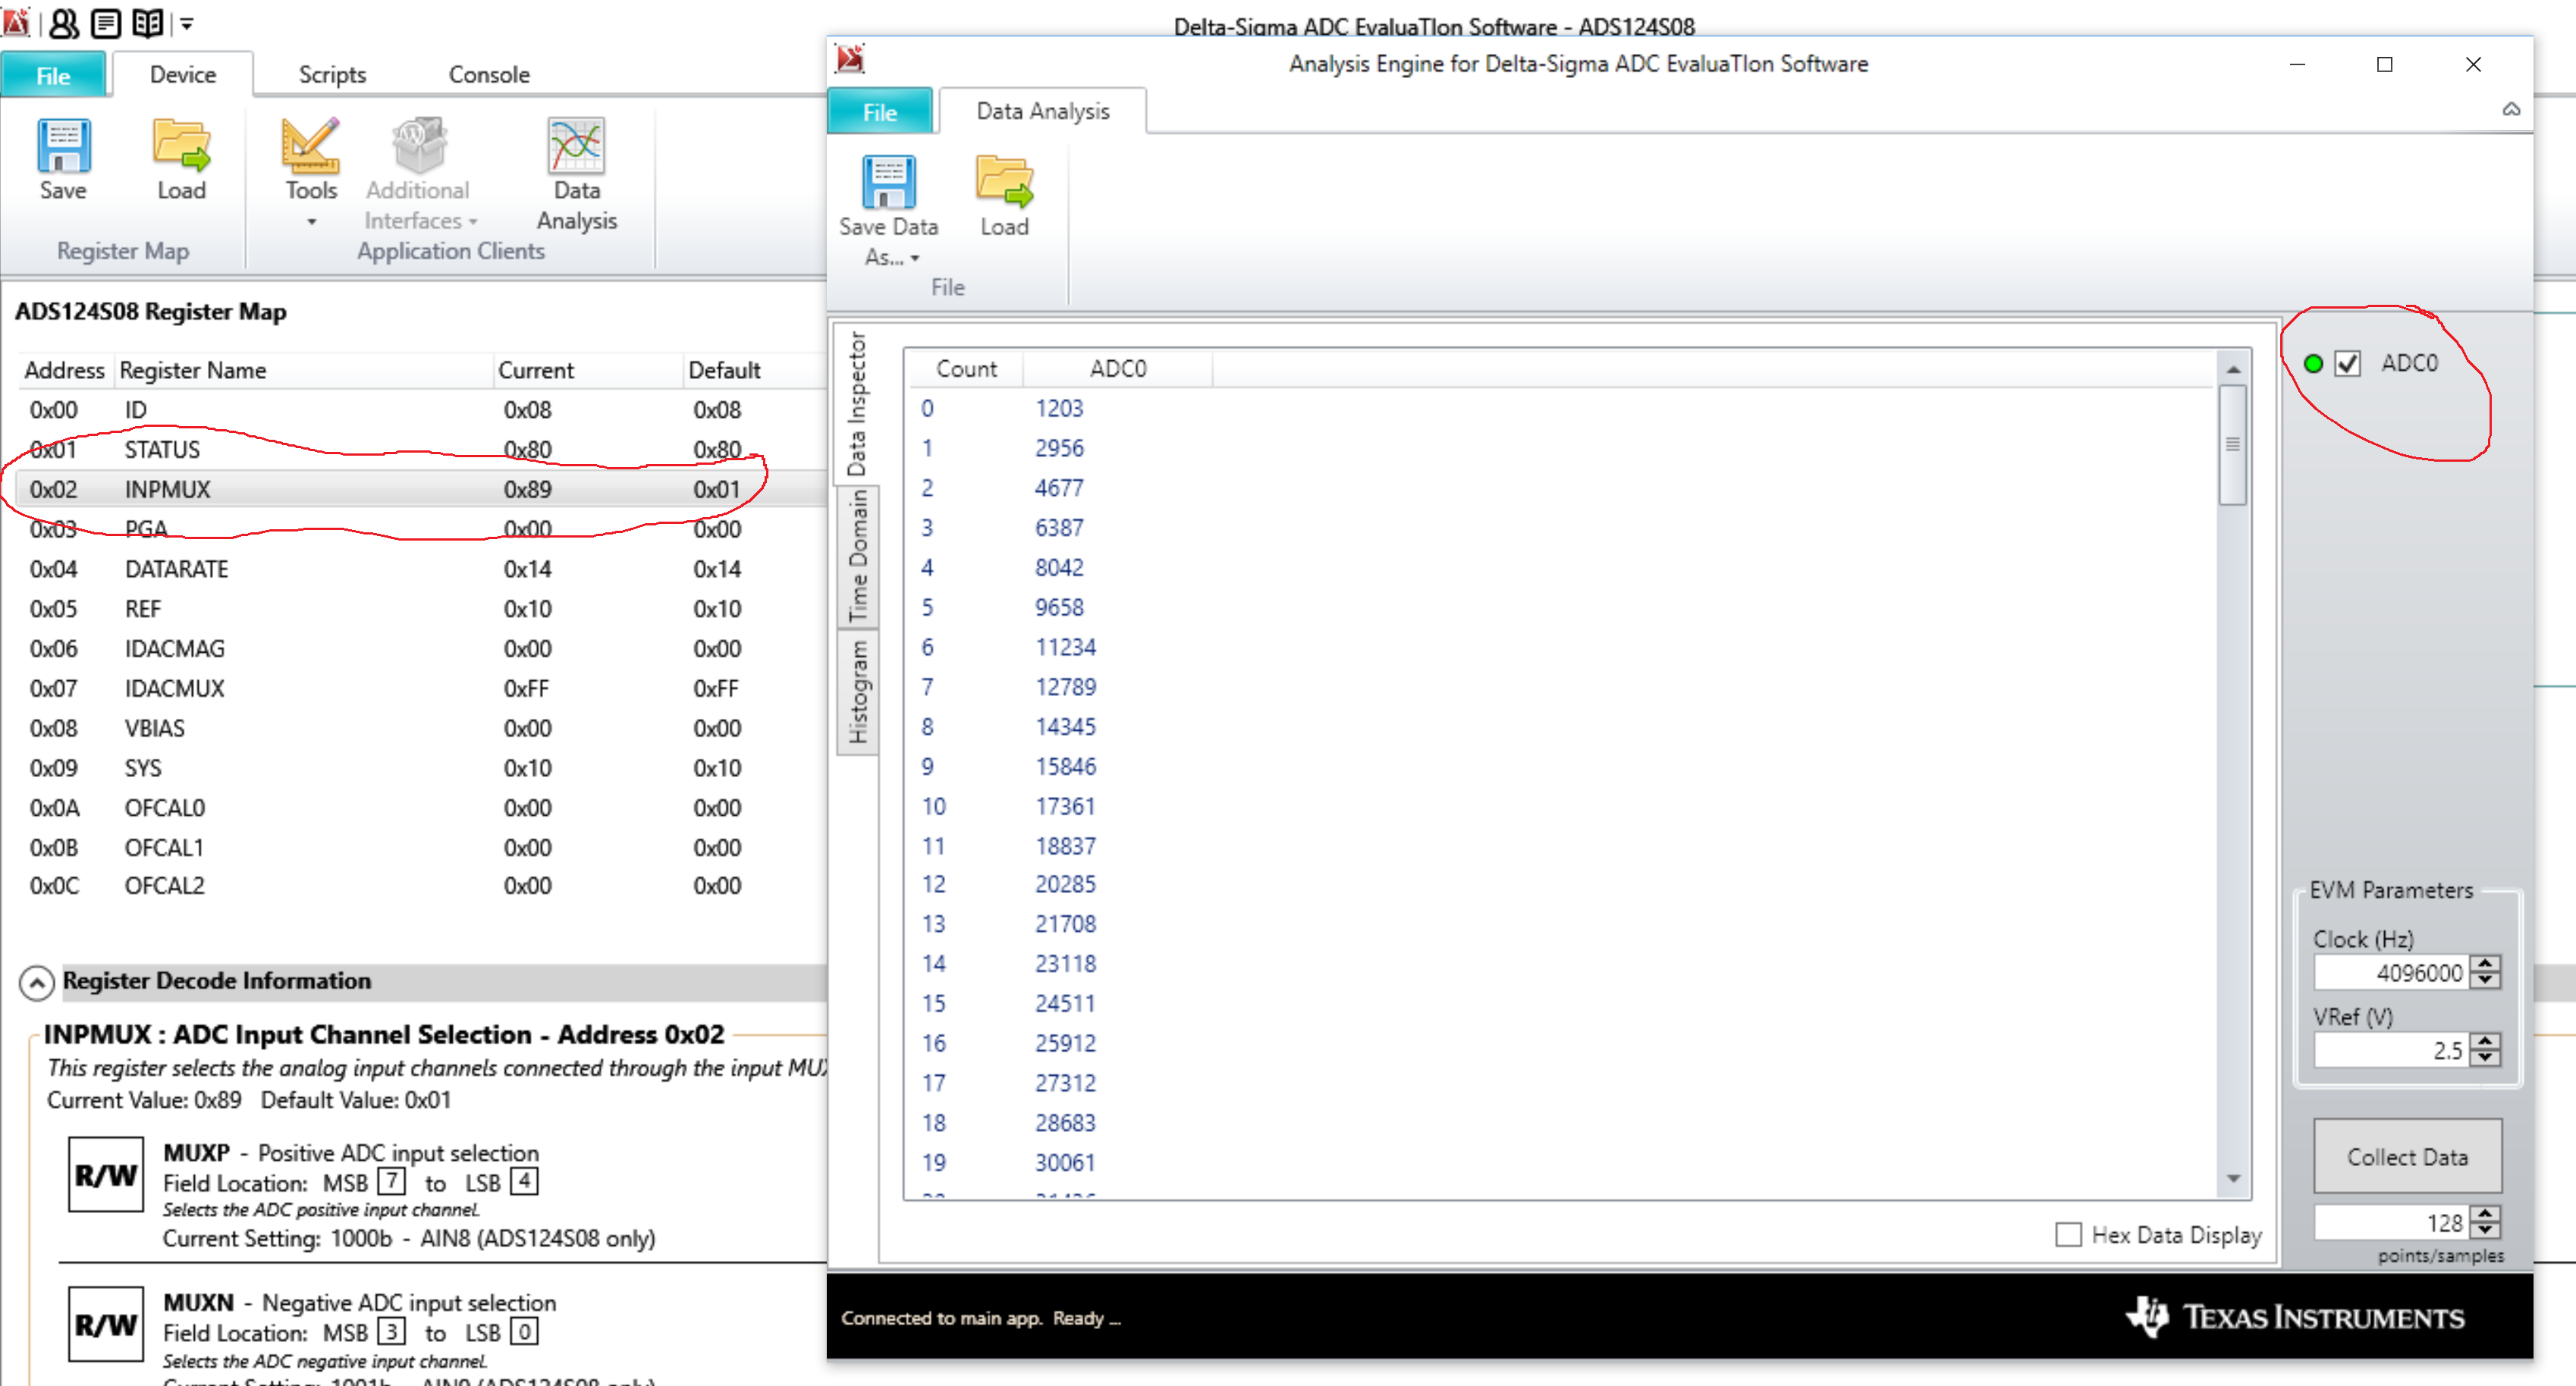Switch to the Scripts tab
The width and height of the screenshot is (2576, 1386).
point(332,75)
